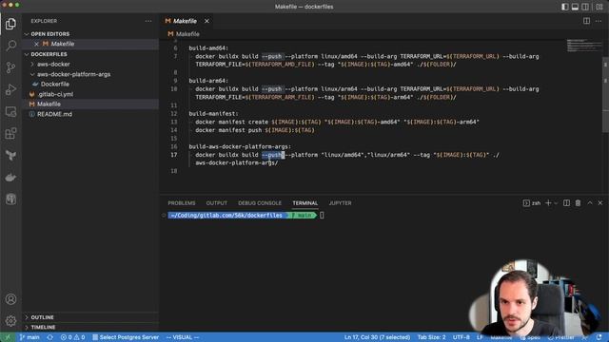Open errors and warnings count
The image size is (609, 342).
click(x=72, y=337)
